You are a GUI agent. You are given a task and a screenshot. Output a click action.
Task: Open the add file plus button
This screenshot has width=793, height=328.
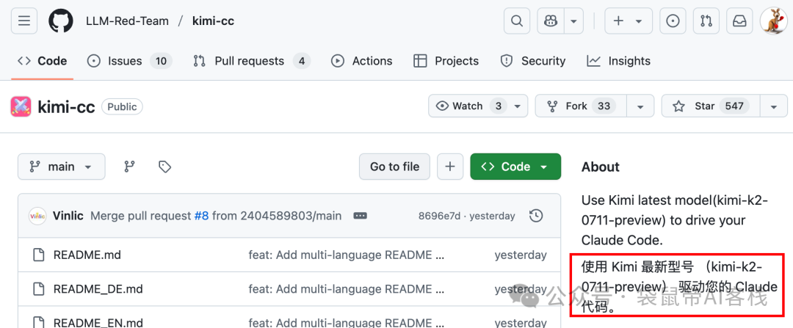point(450,167)
